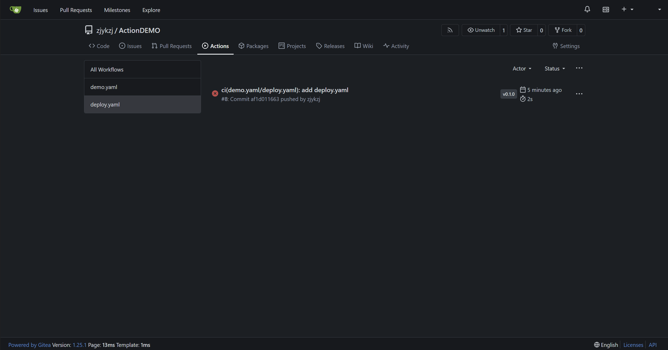Open the notifications bell
The width and height of the screenshot is (668, 350).
[x=587, y=9]
